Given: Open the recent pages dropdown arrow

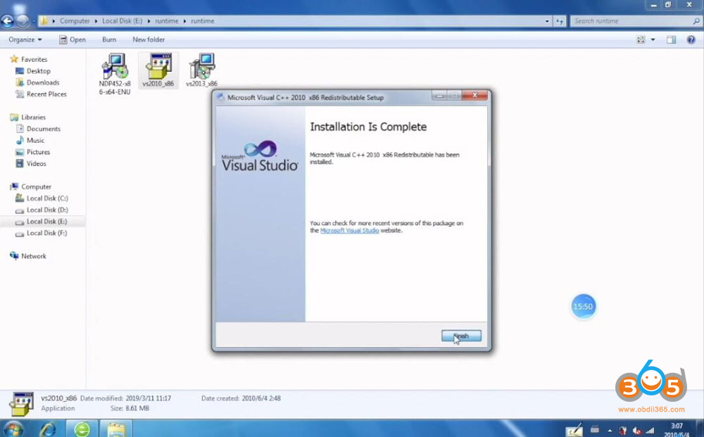Looking at the screenshot, I should [34, 21].
